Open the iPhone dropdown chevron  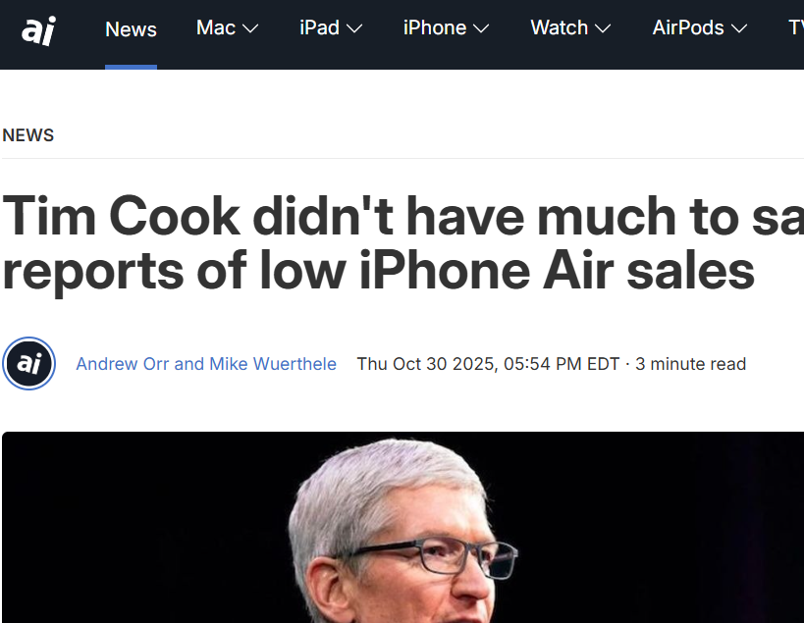[x=481, y=28]
